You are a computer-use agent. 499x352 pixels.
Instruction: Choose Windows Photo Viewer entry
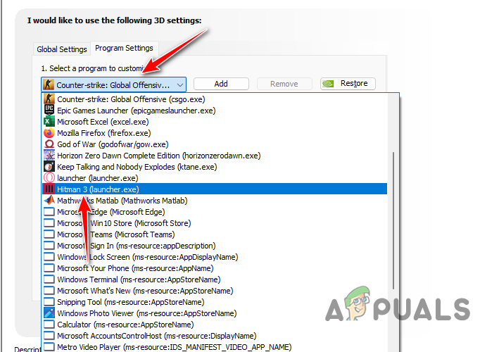[x=215, y=313]
